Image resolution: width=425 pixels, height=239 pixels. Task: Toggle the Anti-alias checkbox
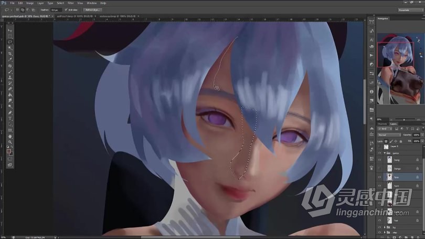(x=66, y=10)
